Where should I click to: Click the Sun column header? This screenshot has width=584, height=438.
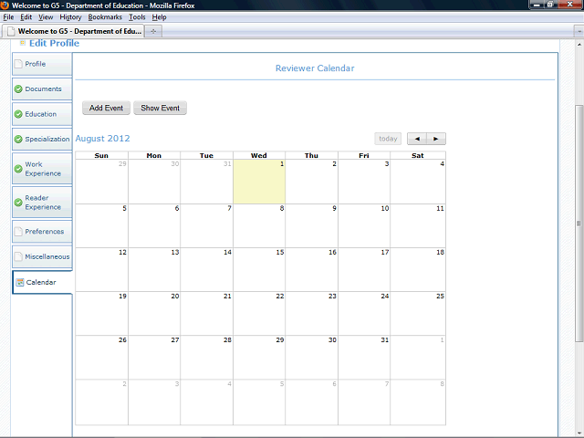click(x=101, y=156)
